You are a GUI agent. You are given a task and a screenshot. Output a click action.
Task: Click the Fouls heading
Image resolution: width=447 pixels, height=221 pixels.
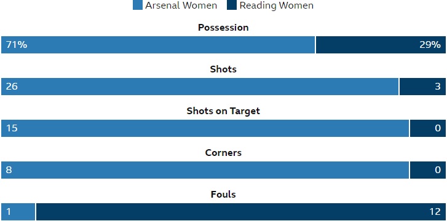(x=223, y=195)
